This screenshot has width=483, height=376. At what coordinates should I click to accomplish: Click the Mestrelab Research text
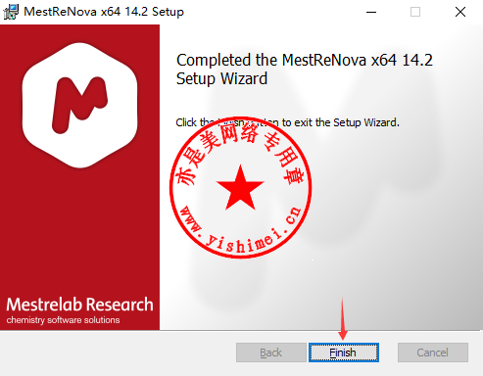79,305
